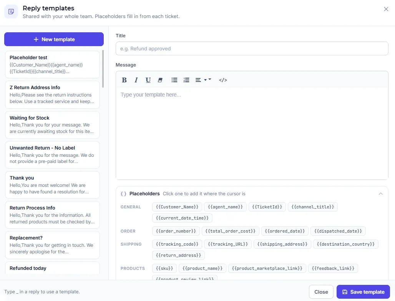Insert a bulleted list

pyautogui.click(x=174, y=80)
